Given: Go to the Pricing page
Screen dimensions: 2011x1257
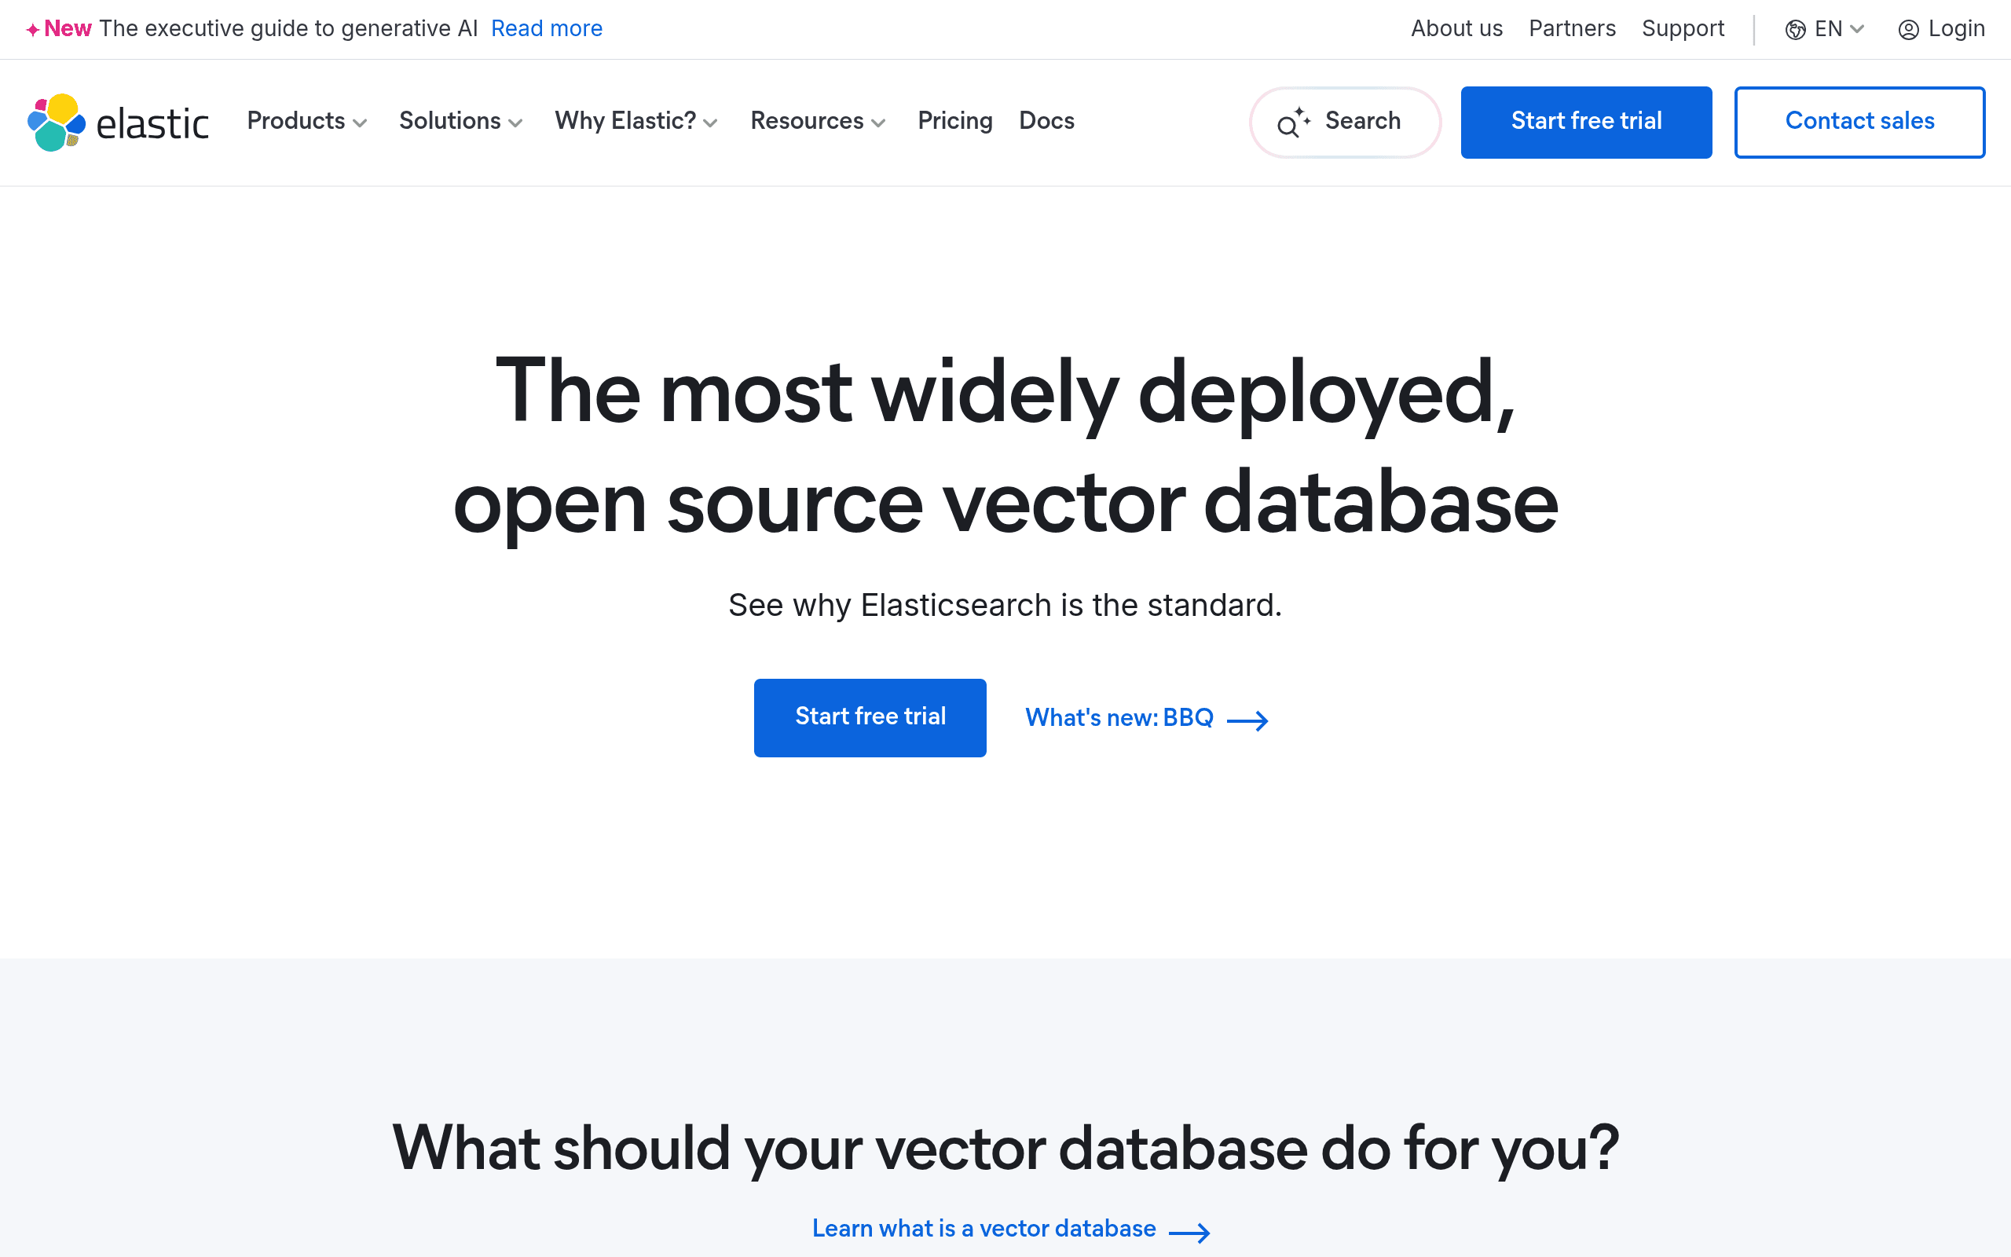Looking at the screenshot, I should point(954,121).
